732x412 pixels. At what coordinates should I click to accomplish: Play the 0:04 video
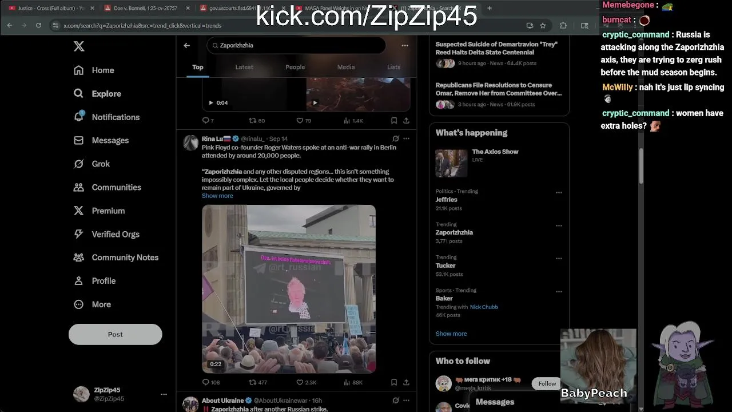[211, 102]
